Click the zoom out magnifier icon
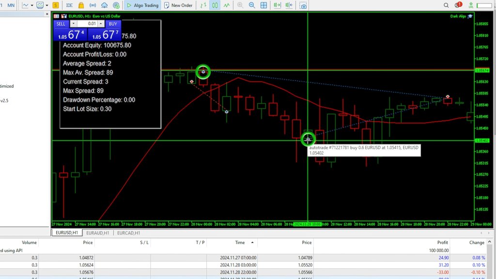Viewport: 496px width, 279px height. pos(252,5)
